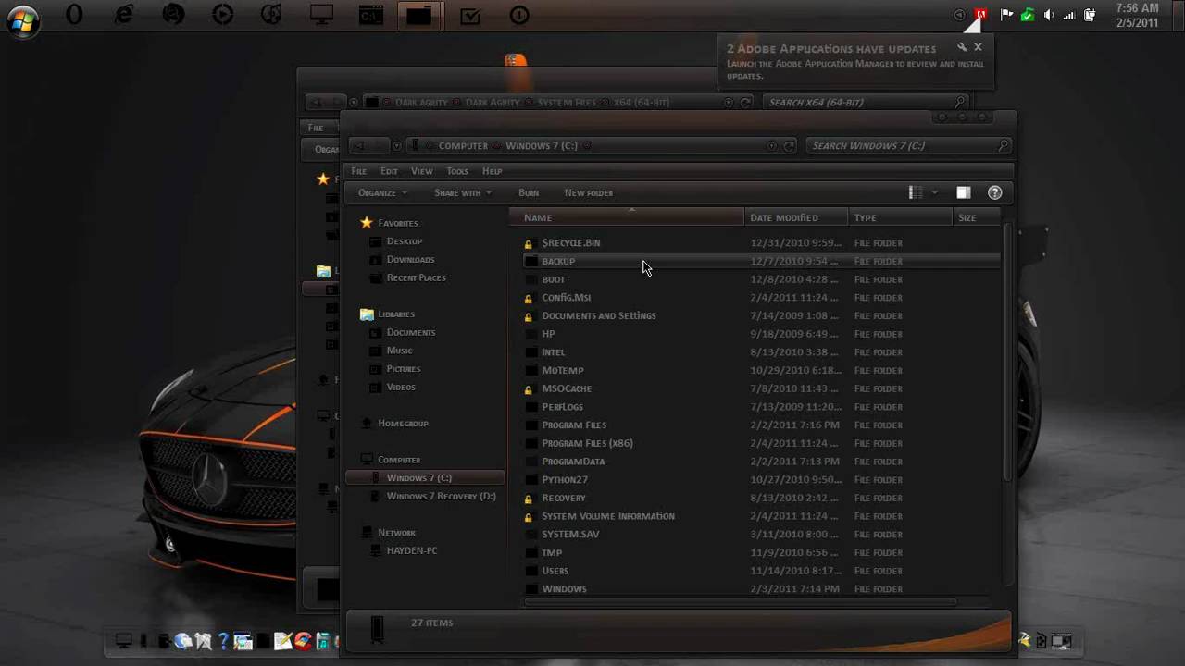Refresh the Windows 7 (C:) address bar
The height and width of the screenshot is (666, 1185).
tap(790, 145)
